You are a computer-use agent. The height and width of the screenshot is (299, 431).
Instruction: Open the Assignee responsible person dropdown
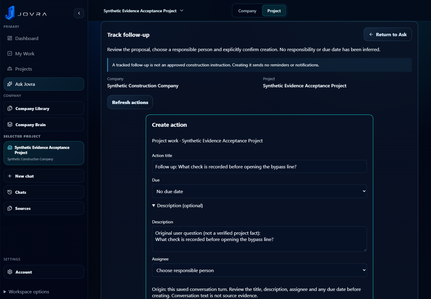pyautogui.click(x=259, y=270)
